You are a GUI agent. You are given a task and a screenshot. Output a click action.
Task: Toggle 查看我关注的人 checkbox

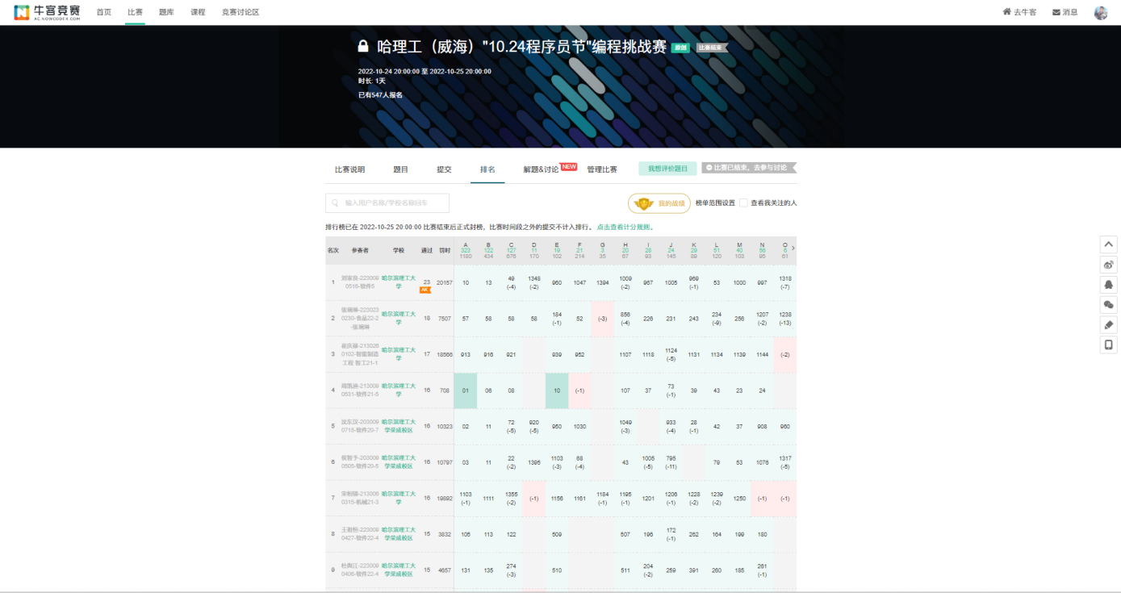point(744,203)
